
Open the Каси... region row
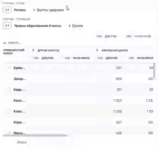click(19, 101)
